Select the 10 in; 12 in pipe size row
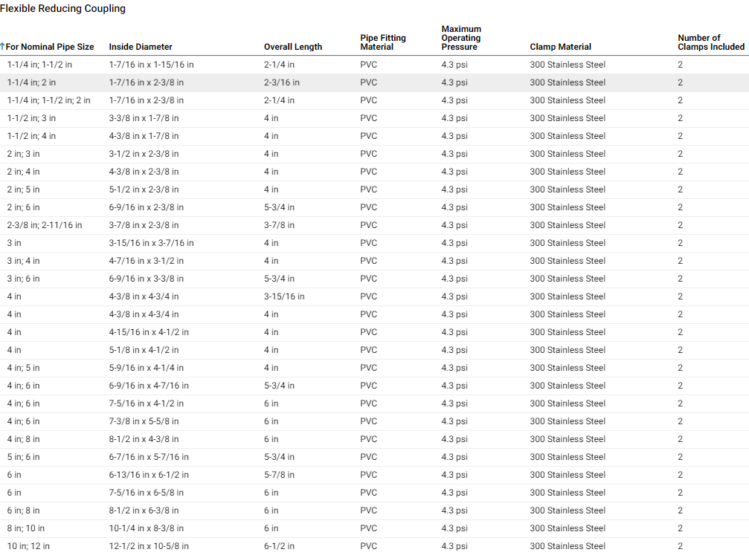749x558 pixels. click(28, 546)
